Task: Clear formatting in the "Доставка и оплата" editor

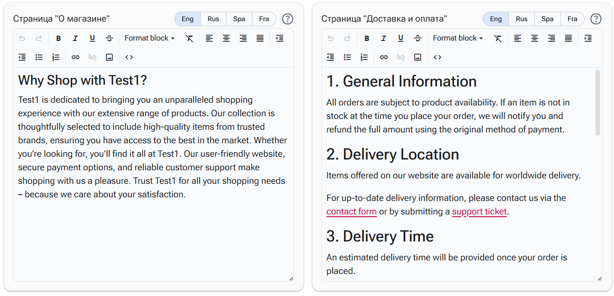Action: [498, 38]
